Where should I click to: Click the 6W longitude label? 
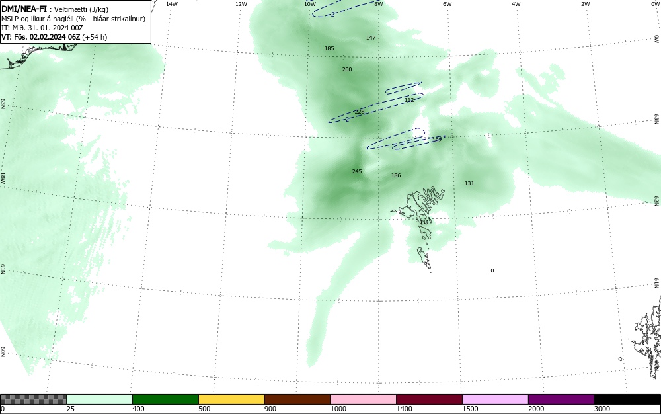point(447,4)
